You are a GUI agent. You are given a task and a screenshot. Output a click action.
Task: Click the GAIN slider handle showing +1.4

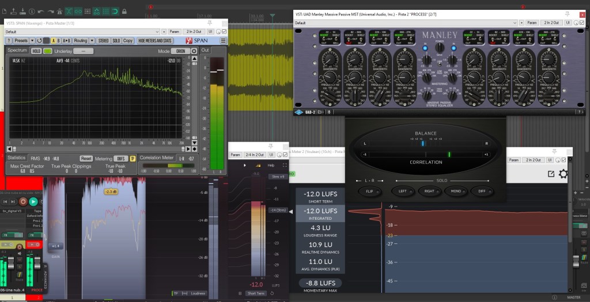point(56,246)
